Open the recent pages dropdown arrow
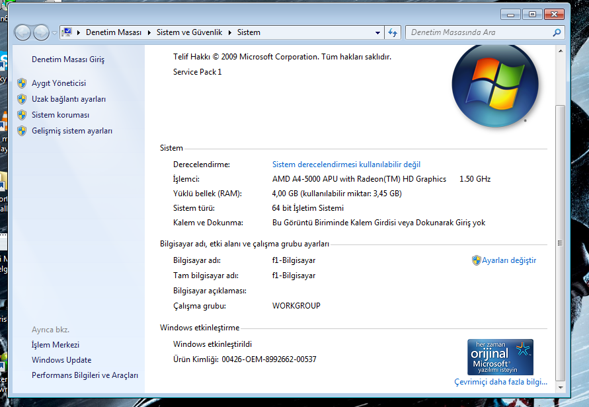This screenshot has width=589, height=407. click(54, 33)
